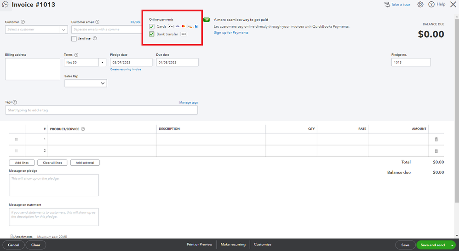Show the Tags info tooltip
The width and height of the screenshot is (459, 251).
pos(15,102)
